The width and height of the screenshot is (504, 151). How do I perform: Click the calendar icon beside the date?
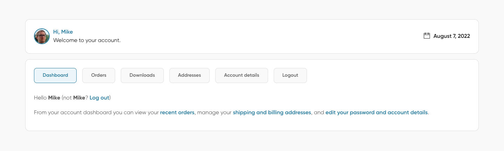427,36
